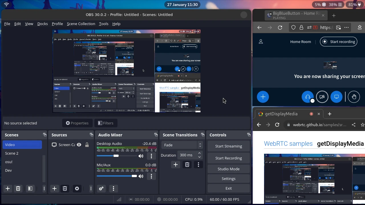365x205 pixels.
Task: Increase transition Duration with up arrow
Action: (199, 153)
